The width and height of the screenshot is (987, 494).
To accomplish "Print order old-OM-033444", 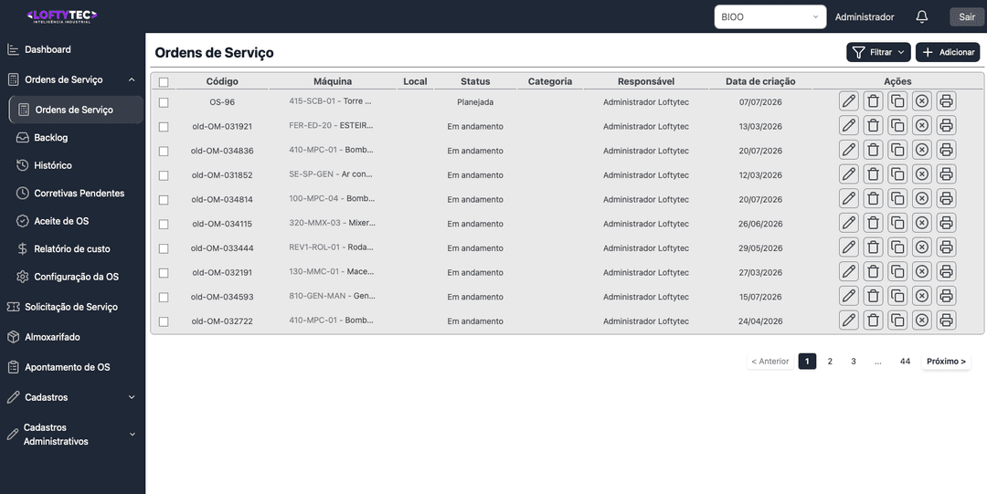I will click(x=946, y=247).
